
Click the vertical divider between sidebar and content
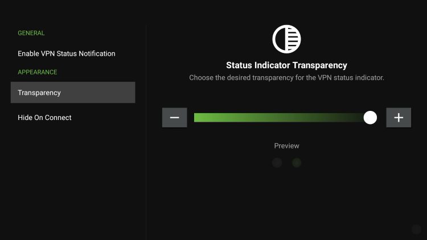[x=146, y=133]
